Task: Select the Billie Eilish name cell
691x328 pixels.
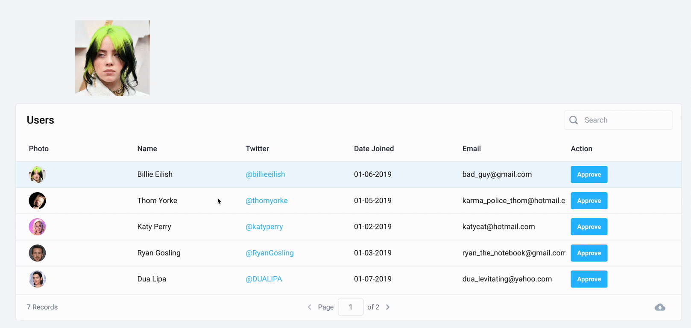Action: point(155,174)
